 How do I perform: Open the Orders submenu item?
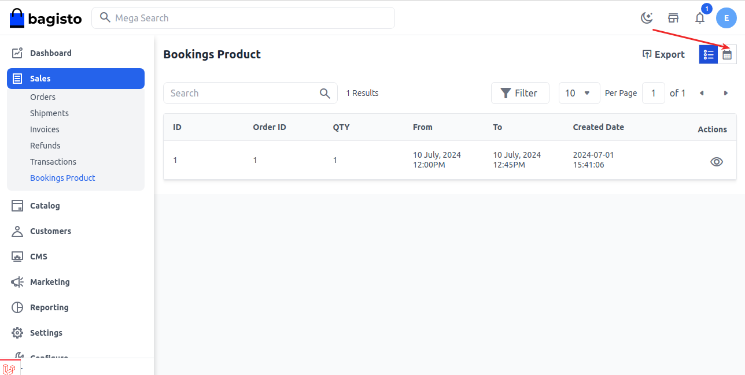(43, 97)
